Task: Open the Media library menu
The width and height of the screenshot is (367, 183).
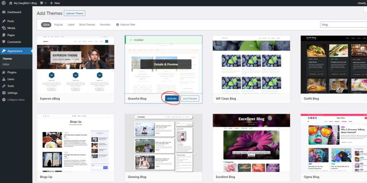Action: click(11, 28)
